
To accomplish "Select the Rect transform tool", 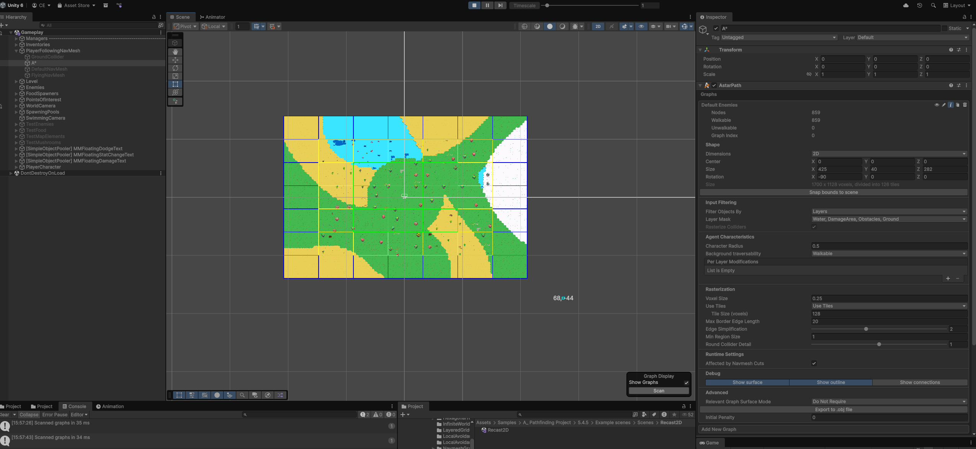I will pos(175,84).
